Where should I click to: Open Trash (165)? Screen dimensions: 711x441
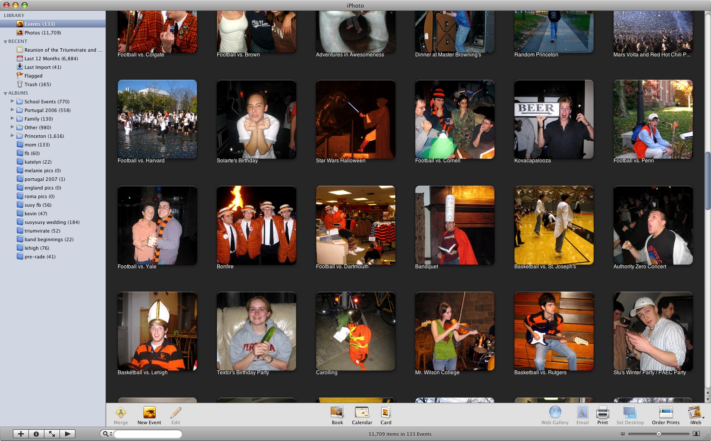pos(53,84)
